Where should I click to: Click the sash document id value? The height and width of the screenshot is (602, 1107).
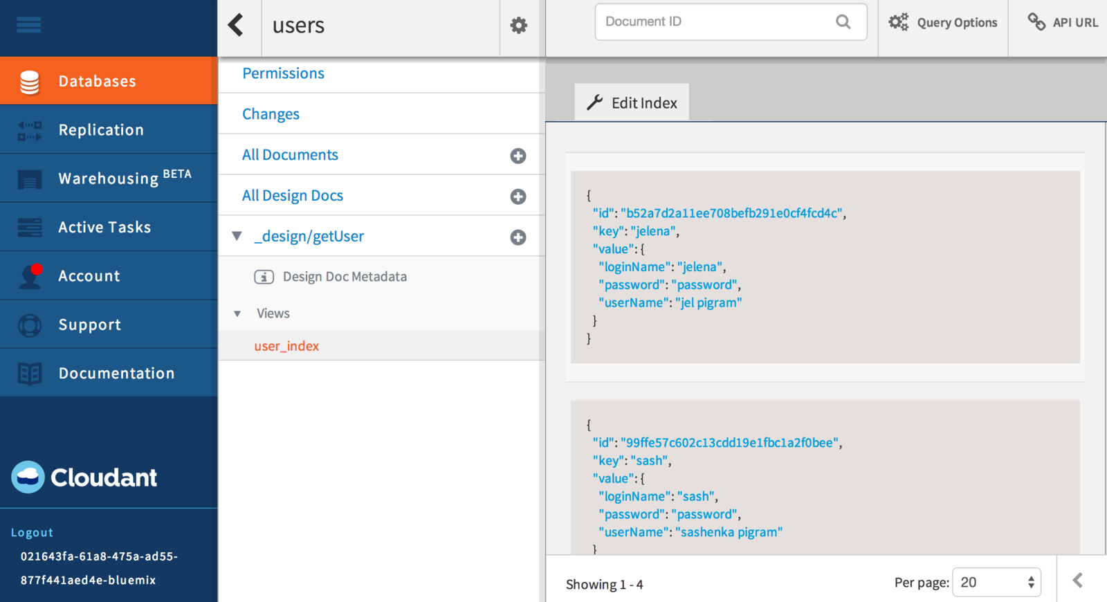[x=729, y=443]
